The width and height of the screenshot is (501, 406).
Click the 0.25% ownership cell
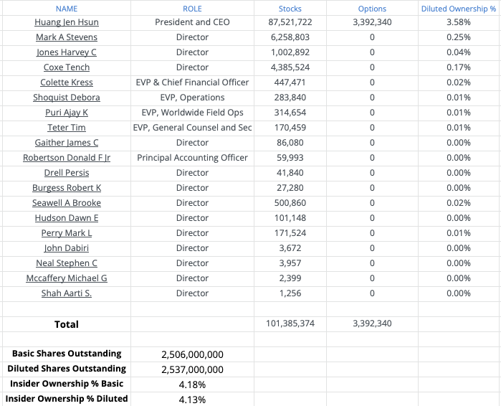459,37
